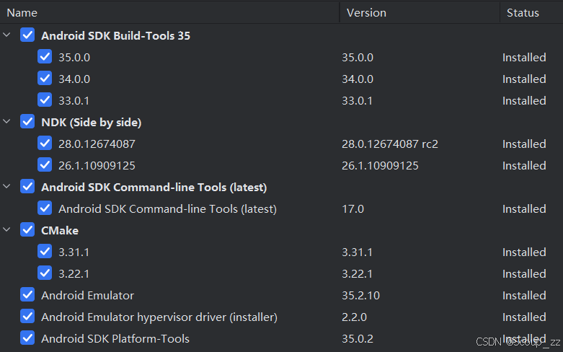Click version cell 2.2.0

tap(355, 317)
